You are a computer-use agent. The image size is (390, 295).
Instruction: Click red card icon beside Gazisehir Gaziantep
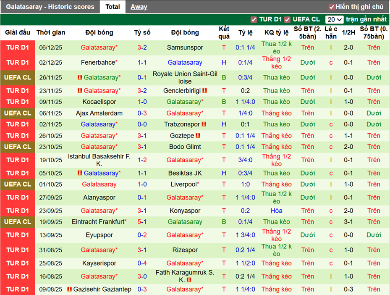tap(69, 289)
